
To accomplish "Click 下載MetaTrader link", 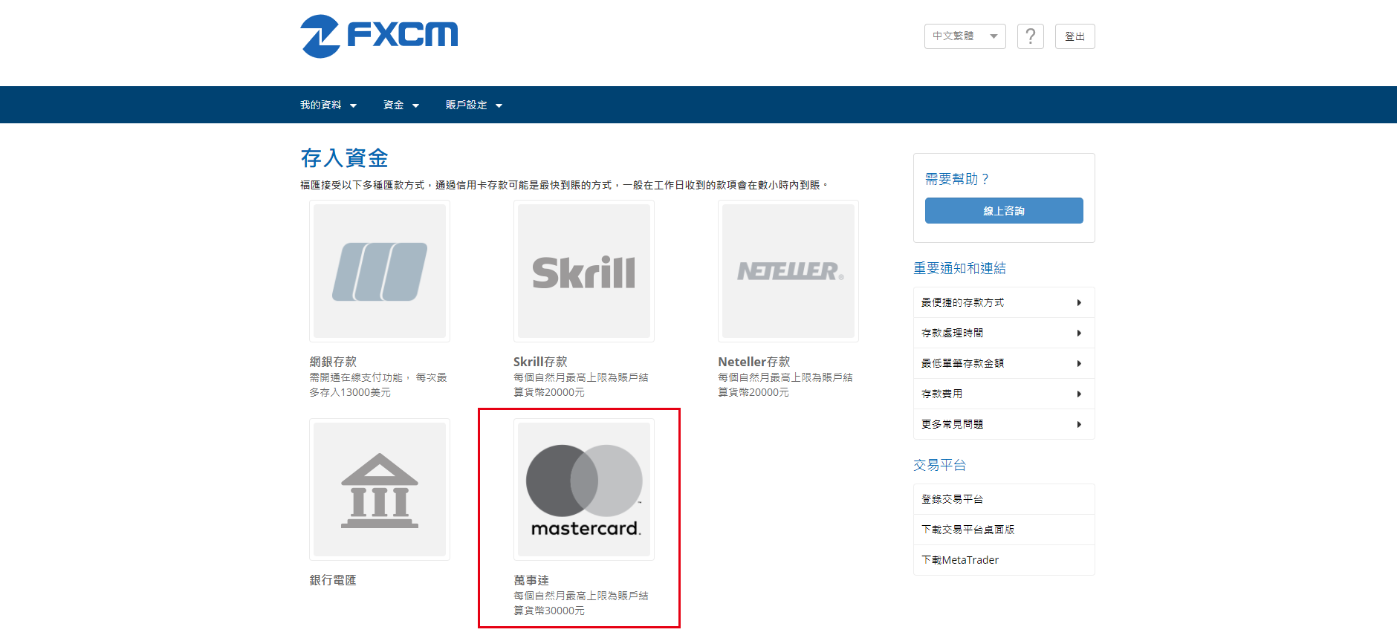I will [1004, 560].
